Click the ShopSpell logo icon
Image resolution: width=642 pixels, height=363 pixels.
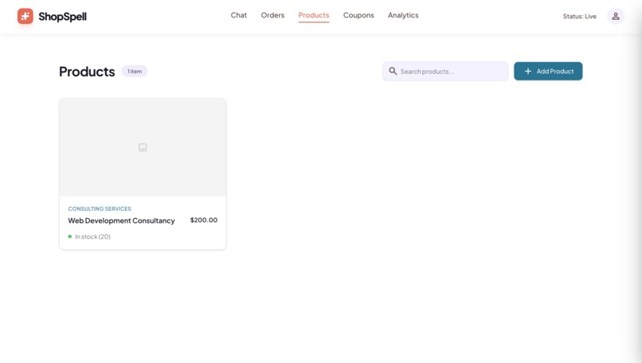(25, 17)
